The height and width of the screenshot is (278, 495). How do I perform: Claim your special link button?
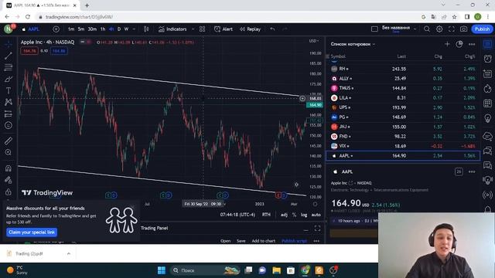[x=32, y=232]
